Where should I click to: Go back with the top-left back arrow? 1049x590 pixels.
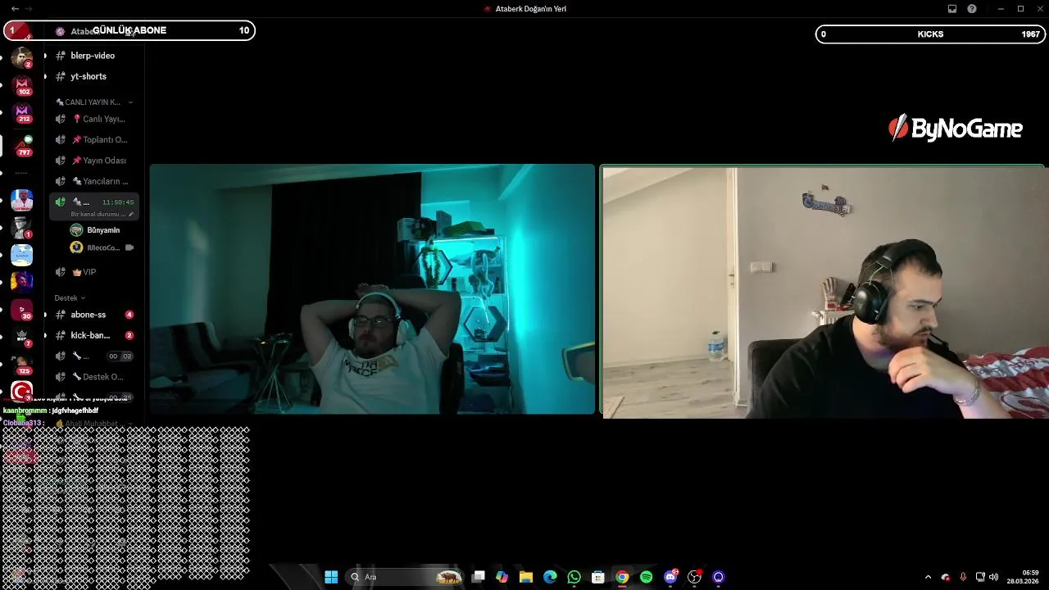(15, 9)
